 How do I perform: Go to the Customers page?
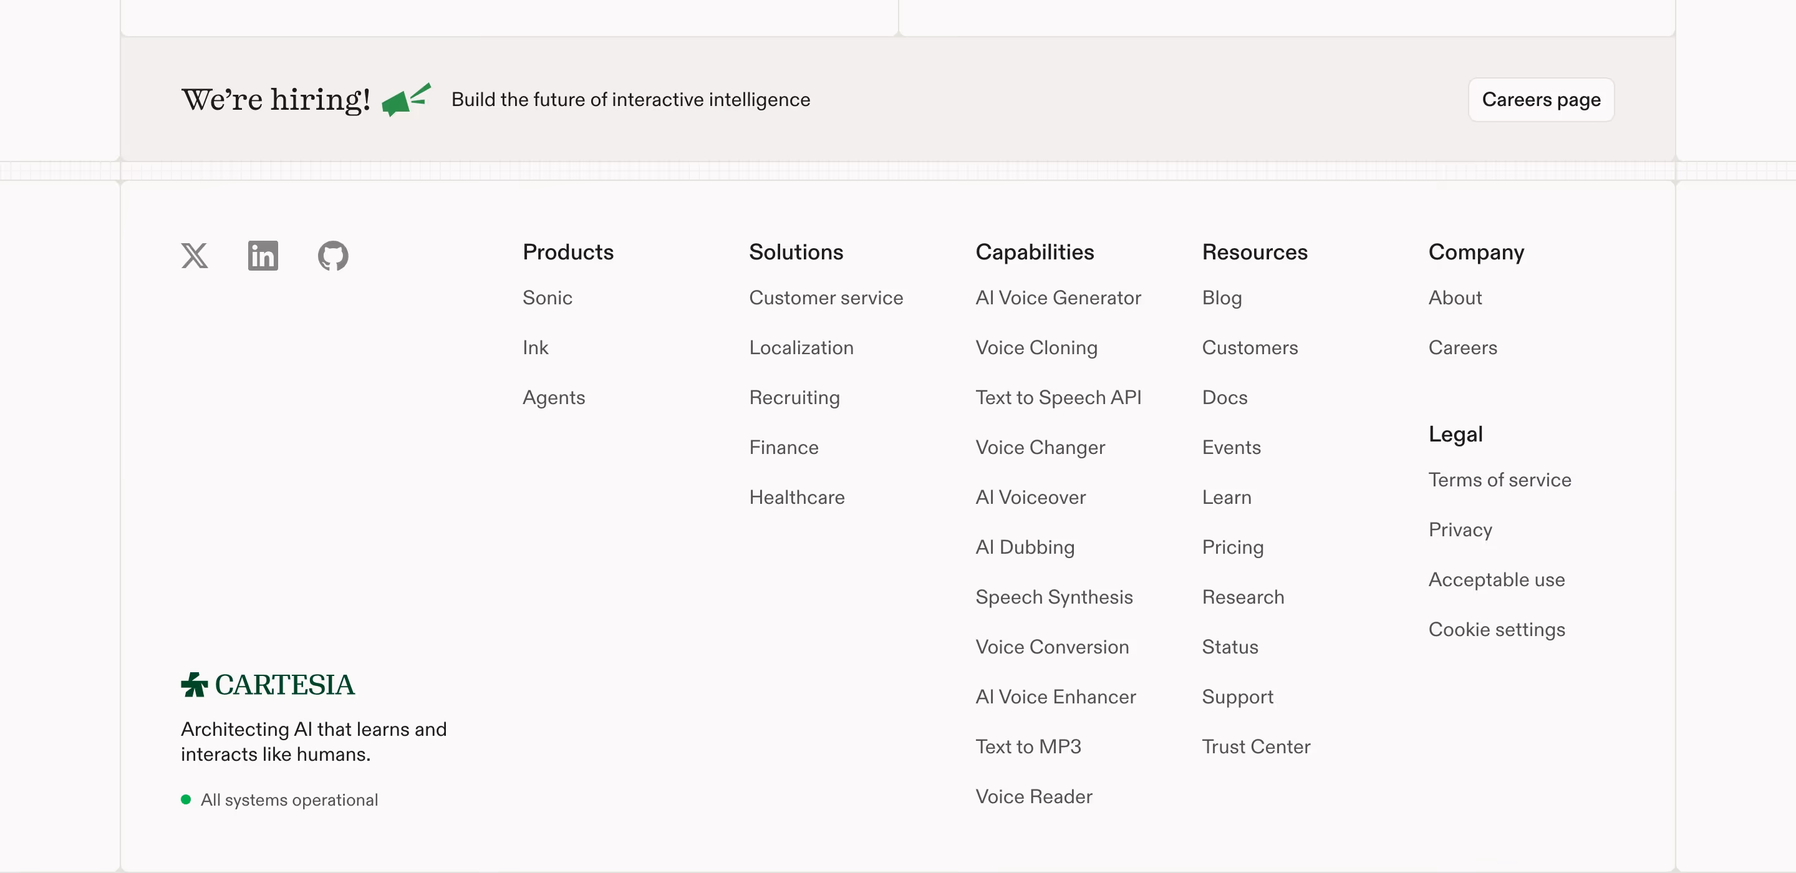coord(1249,347)
